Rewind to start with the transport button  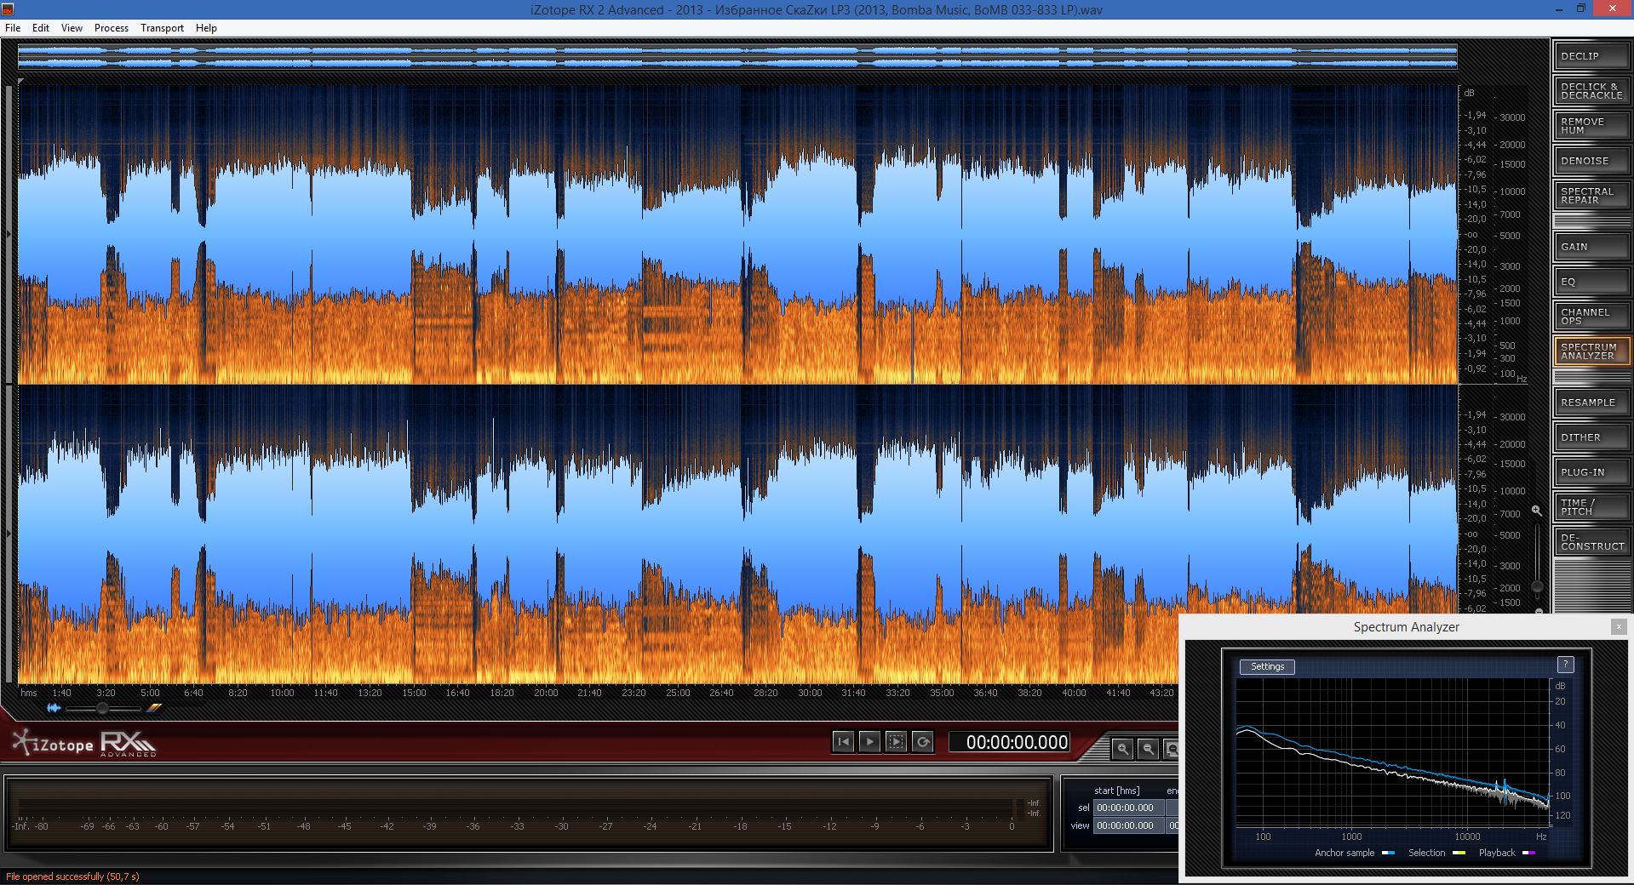pyautogui.click(x=843, y=742)
